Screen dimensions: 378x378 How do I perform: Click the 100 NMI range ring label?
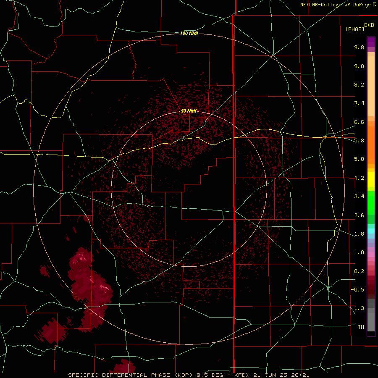tap(189, 33)
